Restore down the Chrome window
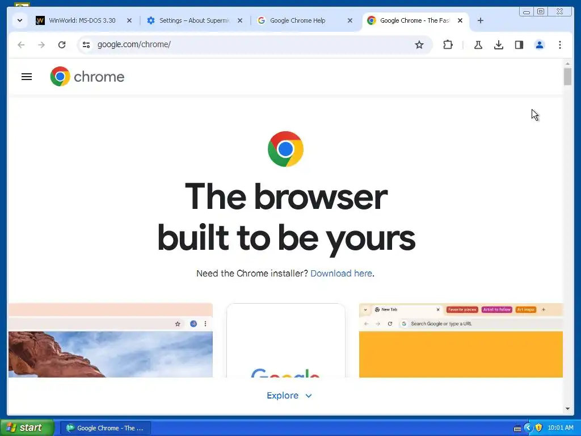 coord(541,12)
